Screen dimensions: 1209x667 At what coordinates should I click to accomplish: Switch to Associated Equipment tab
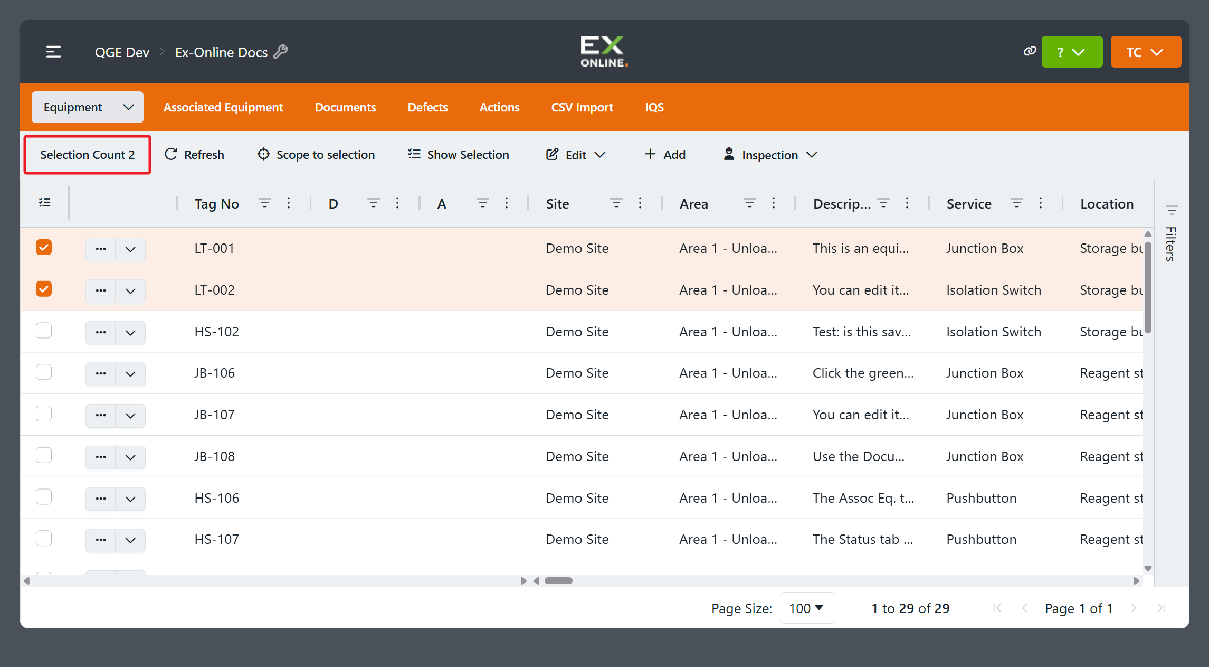(x=223, y=107)
